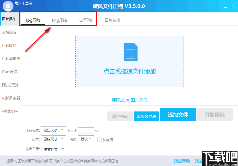The image size is (238, 166).
Task: Open the 尺寸 原始尺寸 dropdown
Action: pyautogui.click(x=53, y=139)
